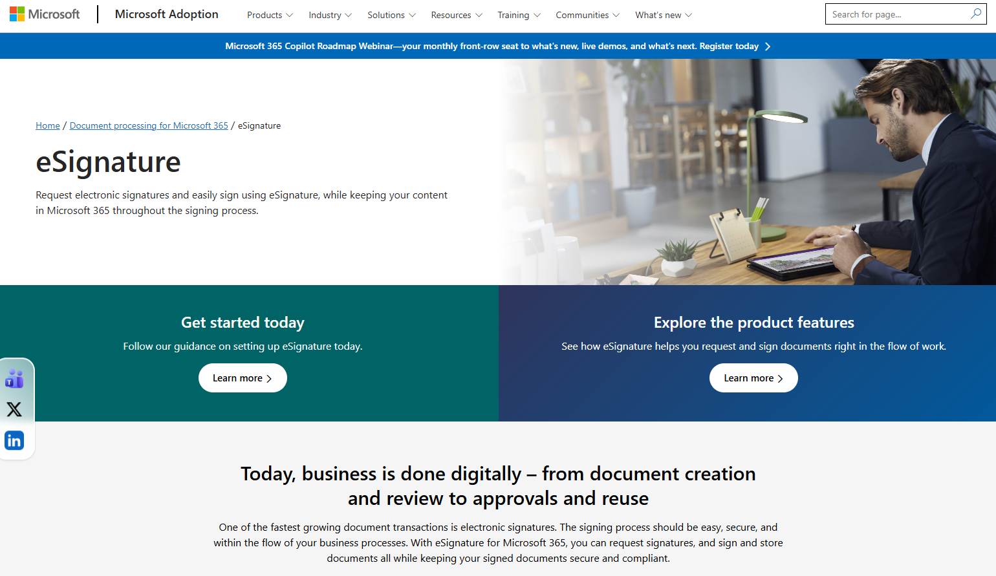The height and width of the screenshot is (576, 996).
Task: Open the Industry dropdown menu
Action: pos(330,15)
